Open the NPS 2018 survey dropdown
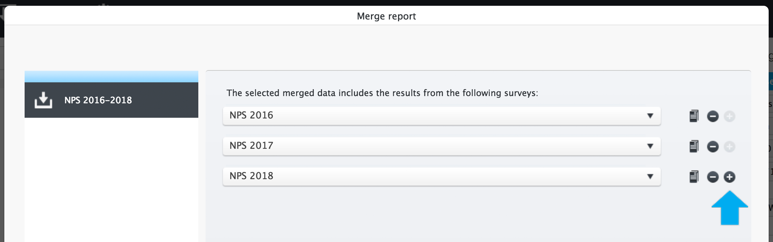 [442, 177]
